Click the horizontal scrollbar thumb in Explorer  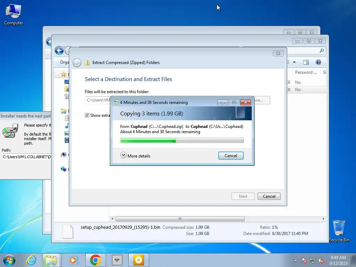tap(180, 219)
